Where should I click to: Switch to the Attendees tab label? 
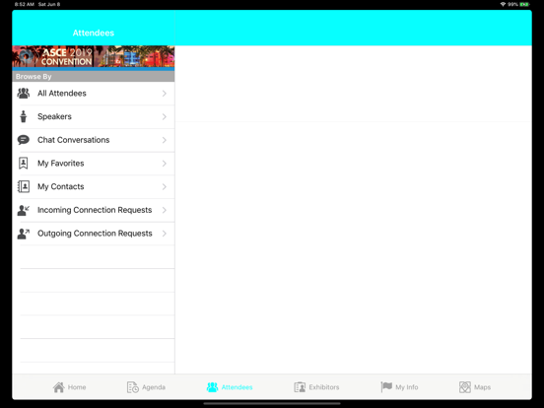(237, 387)
